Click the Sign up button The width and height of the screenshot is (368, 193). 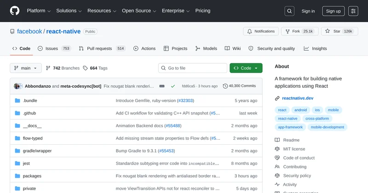(333, 11)
